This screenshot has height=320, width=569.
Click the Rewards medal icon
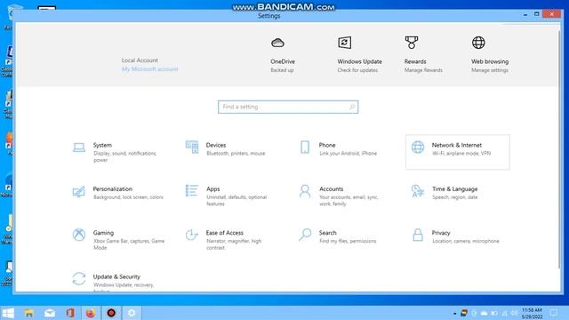[412, 43]
